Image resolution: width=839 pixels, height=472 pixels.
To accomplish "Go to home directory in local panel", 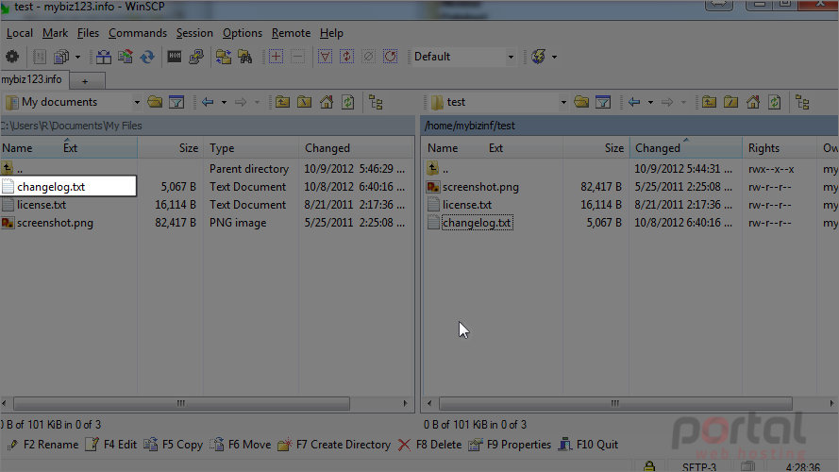I will (327, 102).
